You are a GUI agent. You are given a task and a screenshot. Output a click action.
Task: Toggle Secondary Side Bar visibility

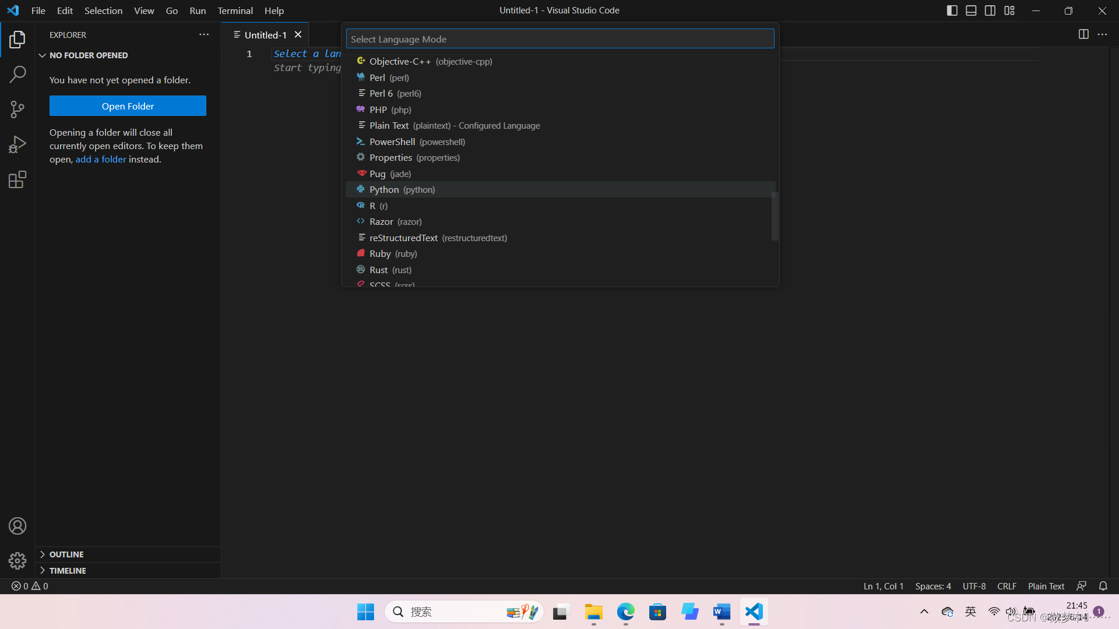tap(990, 10)
